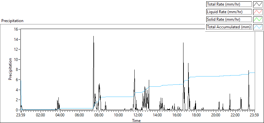Click the rate spike peak just before 23:30
The height and width of the screenshot is (123, 264).
pos(248,71)
